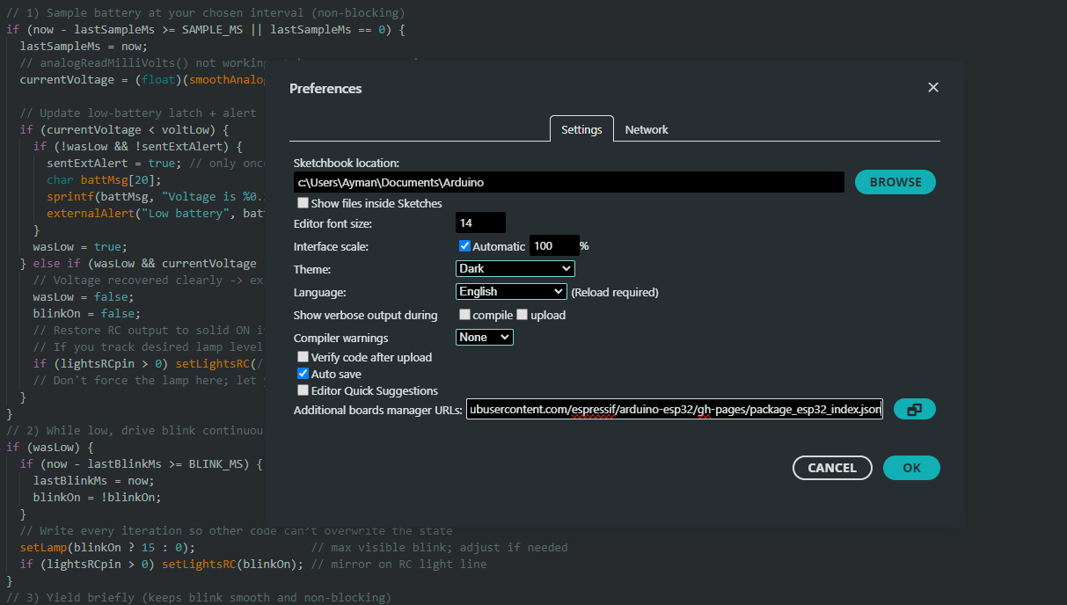Click 'Language:' label
Viewport: 1067px width, 605px height.
click(319, 292)
